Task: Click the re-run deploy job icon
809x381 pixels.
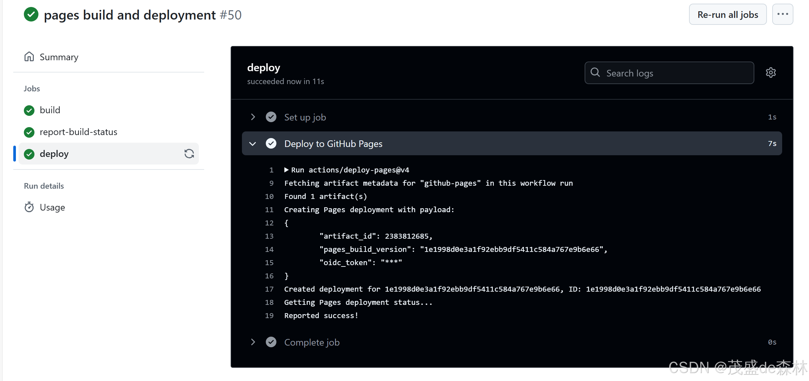Action: pos(189,154)
